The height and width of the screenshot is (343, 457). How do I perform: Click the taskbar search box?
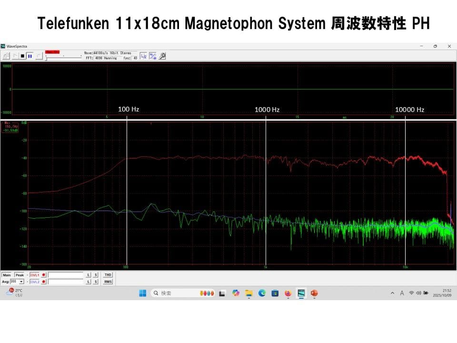coord(183,293)
